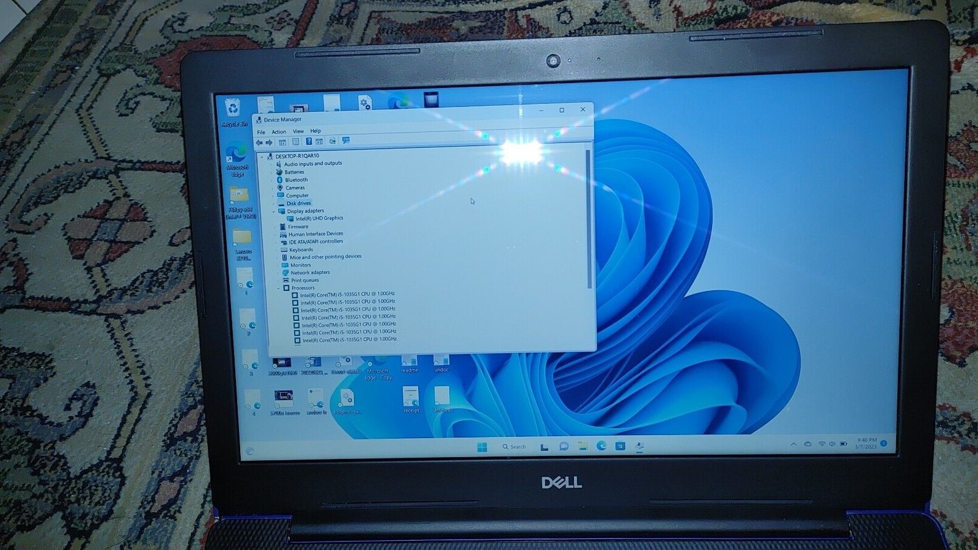The width and height of the screenshot is (978, 550).
Task: Open Task View from the taskbar
Action: pyautogui.click(x=544, y=447)
